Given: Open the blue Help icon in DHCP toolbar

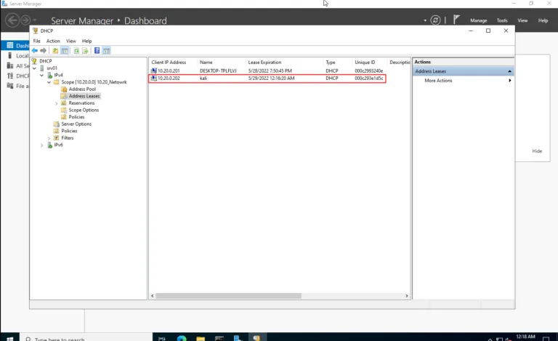Looking at the screenshot, I should pos(97,51).
